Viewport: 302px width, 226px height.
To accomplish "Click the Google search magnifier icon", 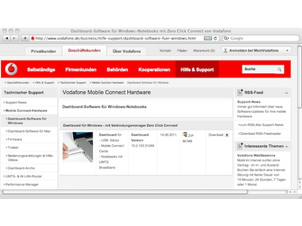I will coord(226,38).
